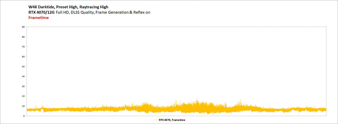
Task: Click the y-axis label 70
Action: tap(24, 47)
